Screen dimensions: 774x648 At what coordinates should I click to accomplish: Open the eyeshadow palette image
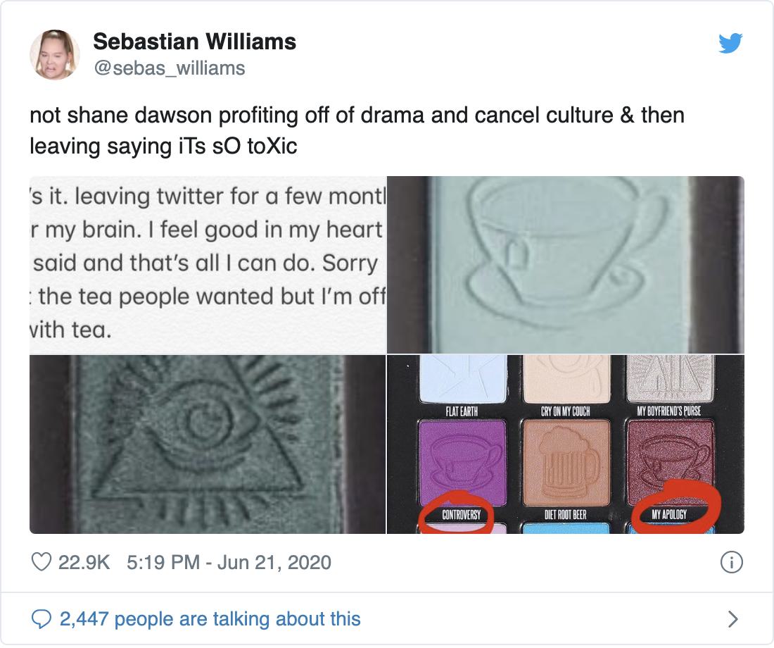tap(566, 444)
